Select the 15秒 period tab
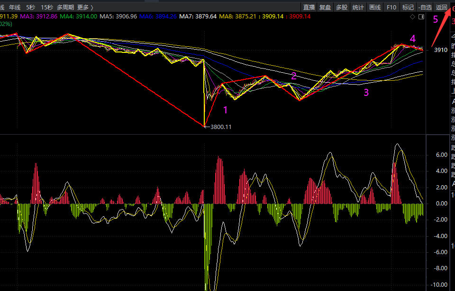Image resolution: width=455 pixels, height=291 pixels. tap(46, 8)
